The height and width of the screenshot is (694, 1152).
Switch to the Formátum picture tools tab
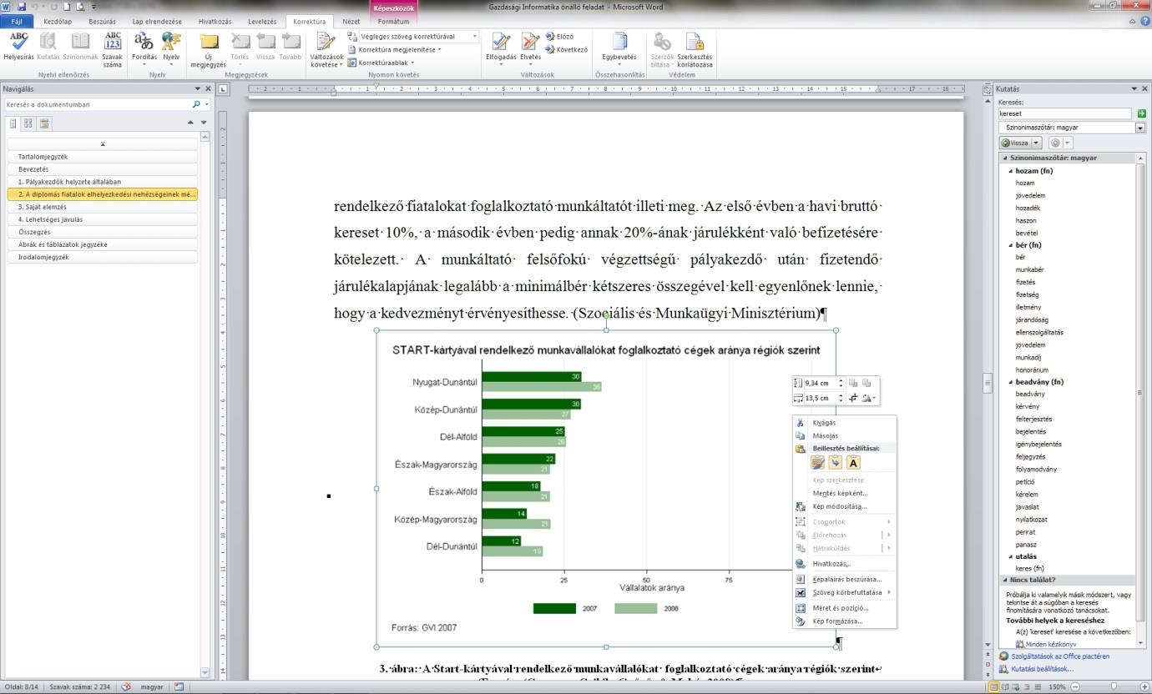(x=393, y=22)
